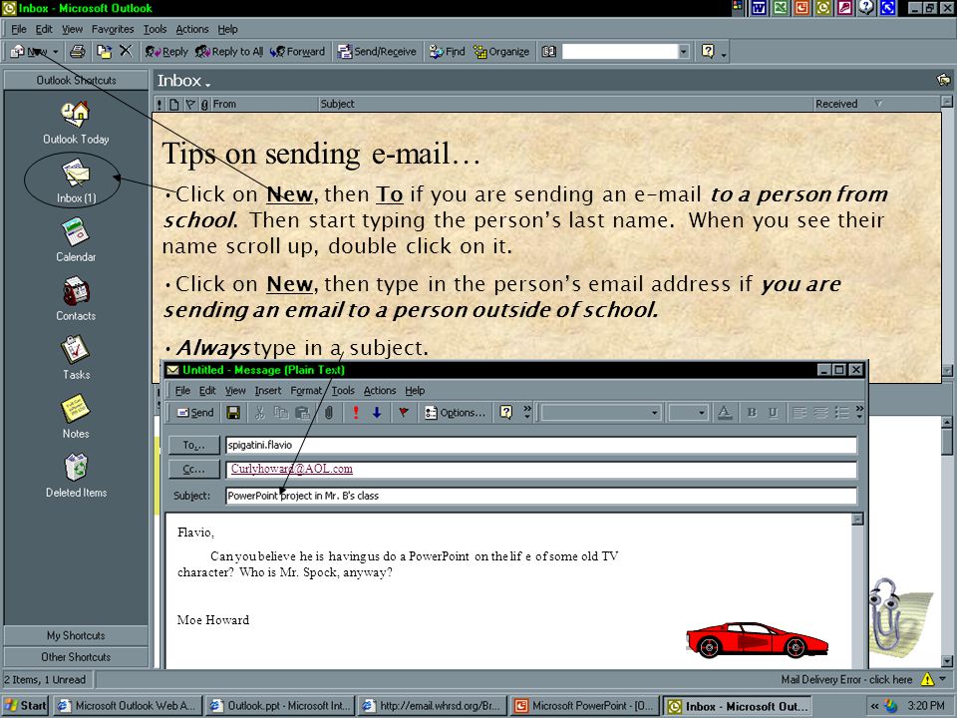Click the Copy icon in message toolbar
The width and height of the screenshot is (957, 718).
point(281,413)
